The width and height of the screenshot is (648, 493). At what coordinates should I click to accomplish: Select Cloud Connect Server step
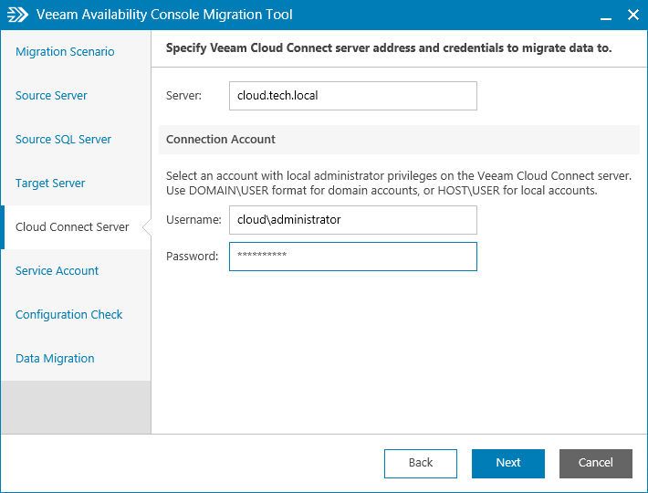point(72,227)
